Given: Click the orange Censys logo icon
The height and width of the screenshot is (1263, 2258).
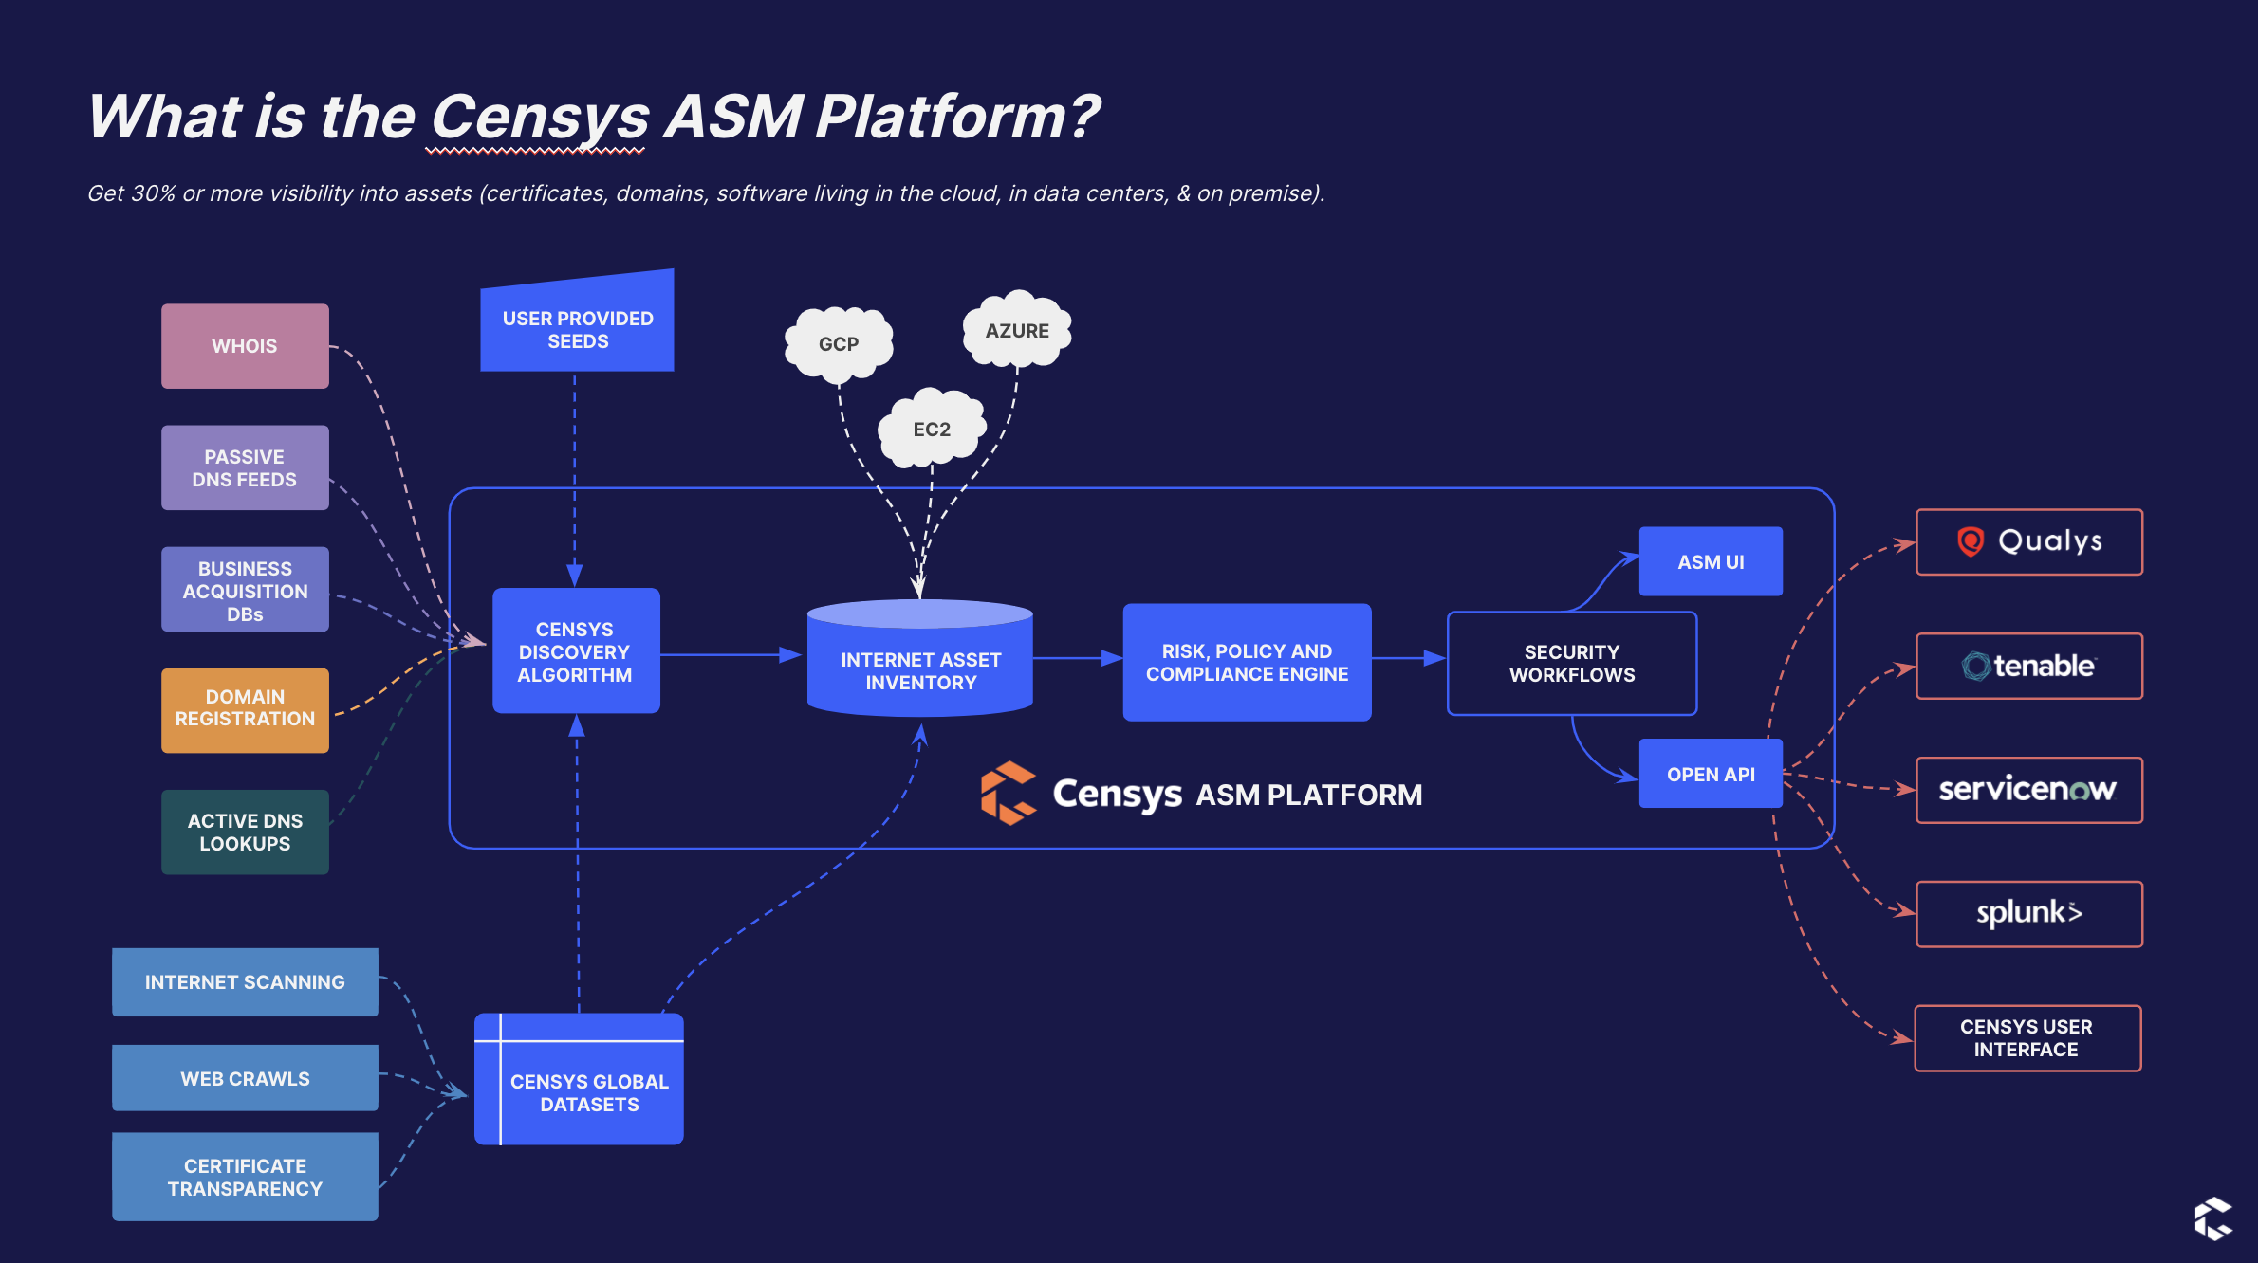Looking at the screenshot, I should [x=1007, y=793].
